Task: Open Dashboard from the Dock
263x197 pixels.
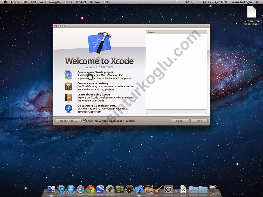Action: (130, 189)
